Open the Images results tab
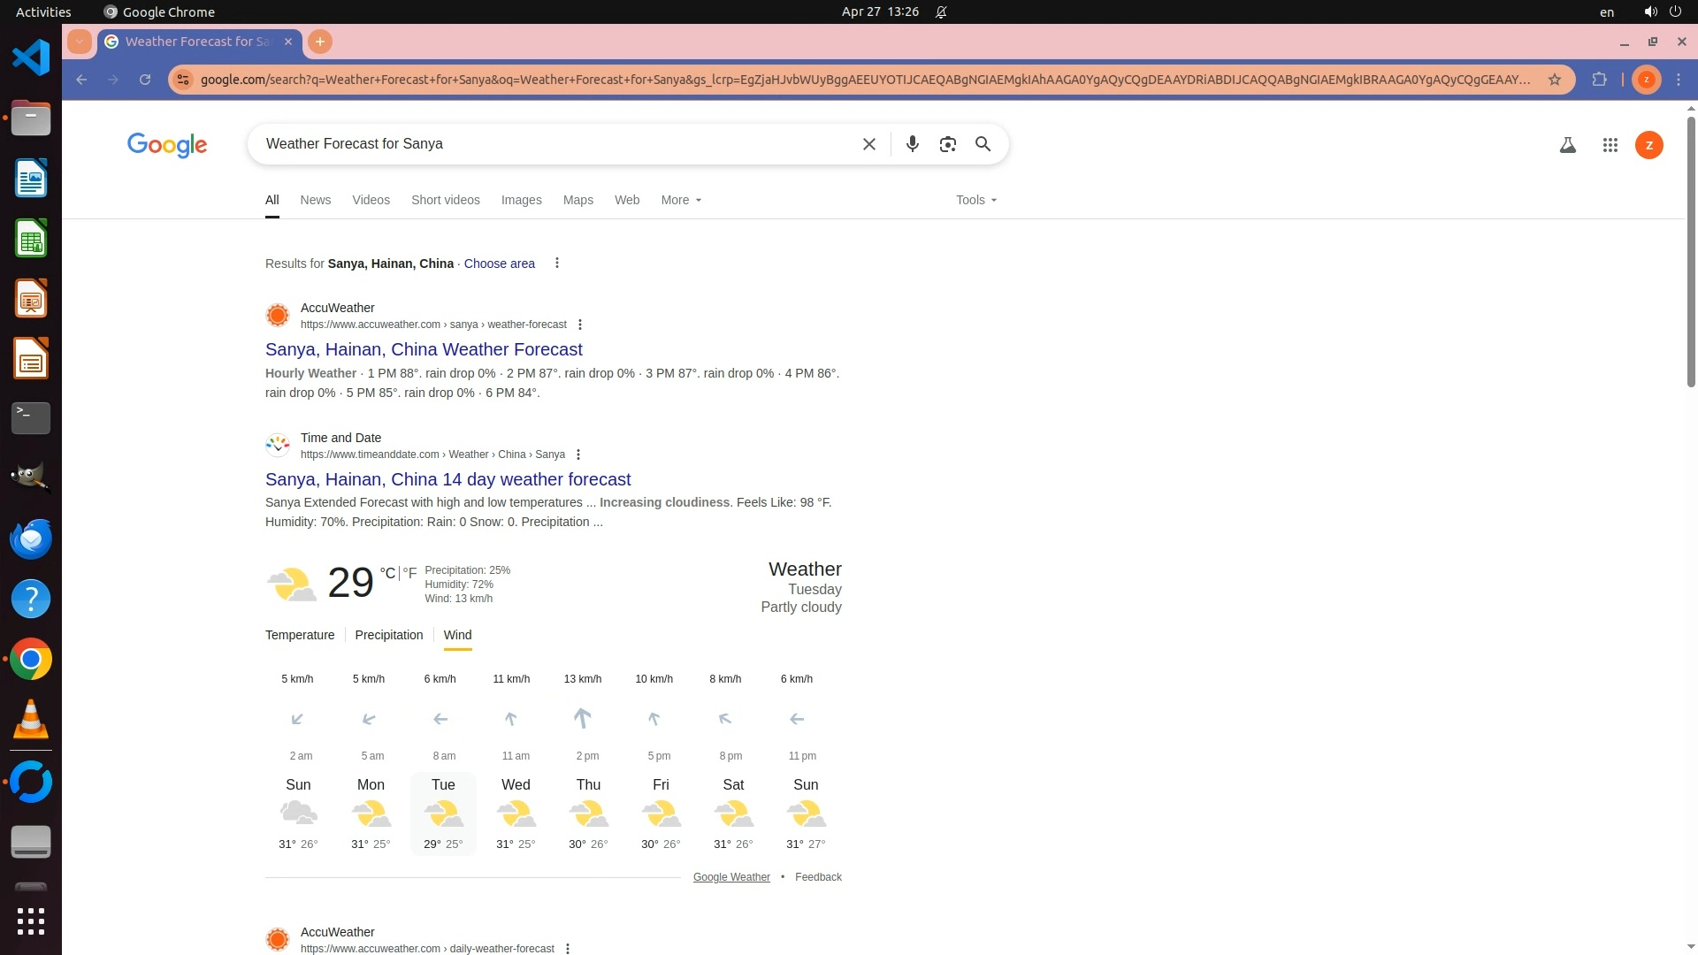1698x955 pixels. [x=521, y=200]
